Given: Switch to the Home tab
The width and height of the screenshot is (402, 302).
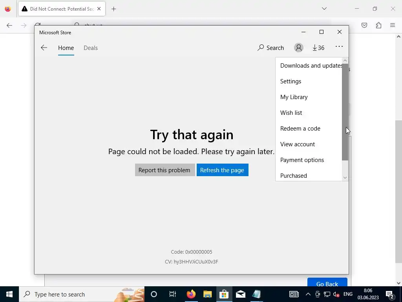Looking at the screenshot, I should (x=66, y=48).
